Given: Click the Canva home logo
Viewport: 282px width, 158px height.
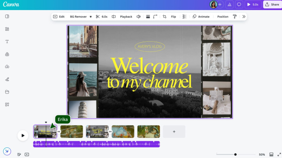Looking at the screenshot, I should (11, 4).
